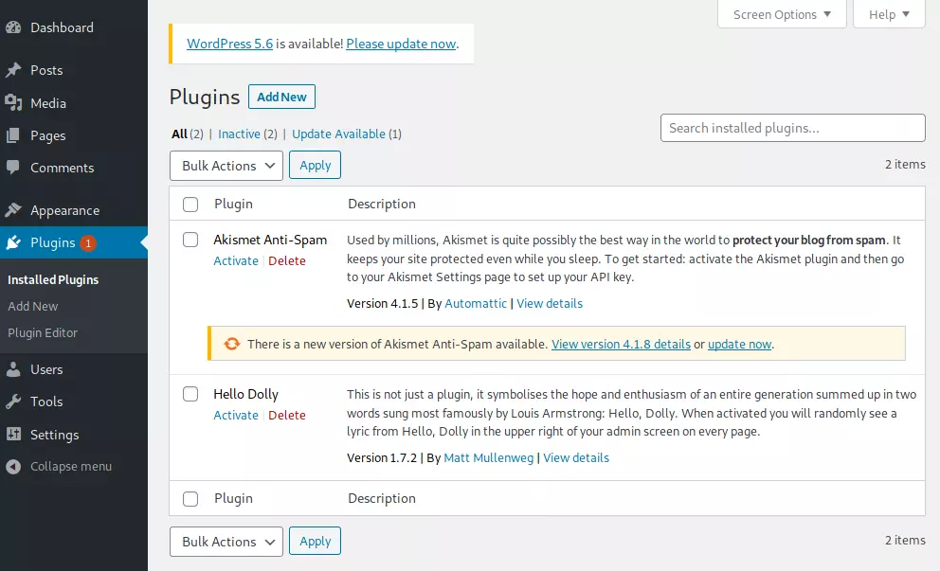Click the Tools wrench icon

13,401
